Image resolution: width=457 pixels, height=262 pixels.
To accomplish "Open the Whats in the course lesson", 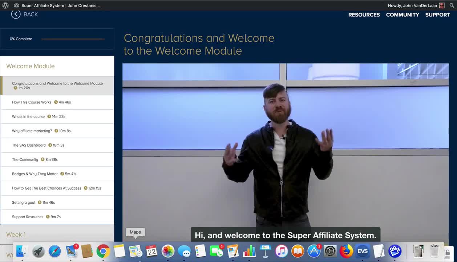I will click(x=57, y=116).
